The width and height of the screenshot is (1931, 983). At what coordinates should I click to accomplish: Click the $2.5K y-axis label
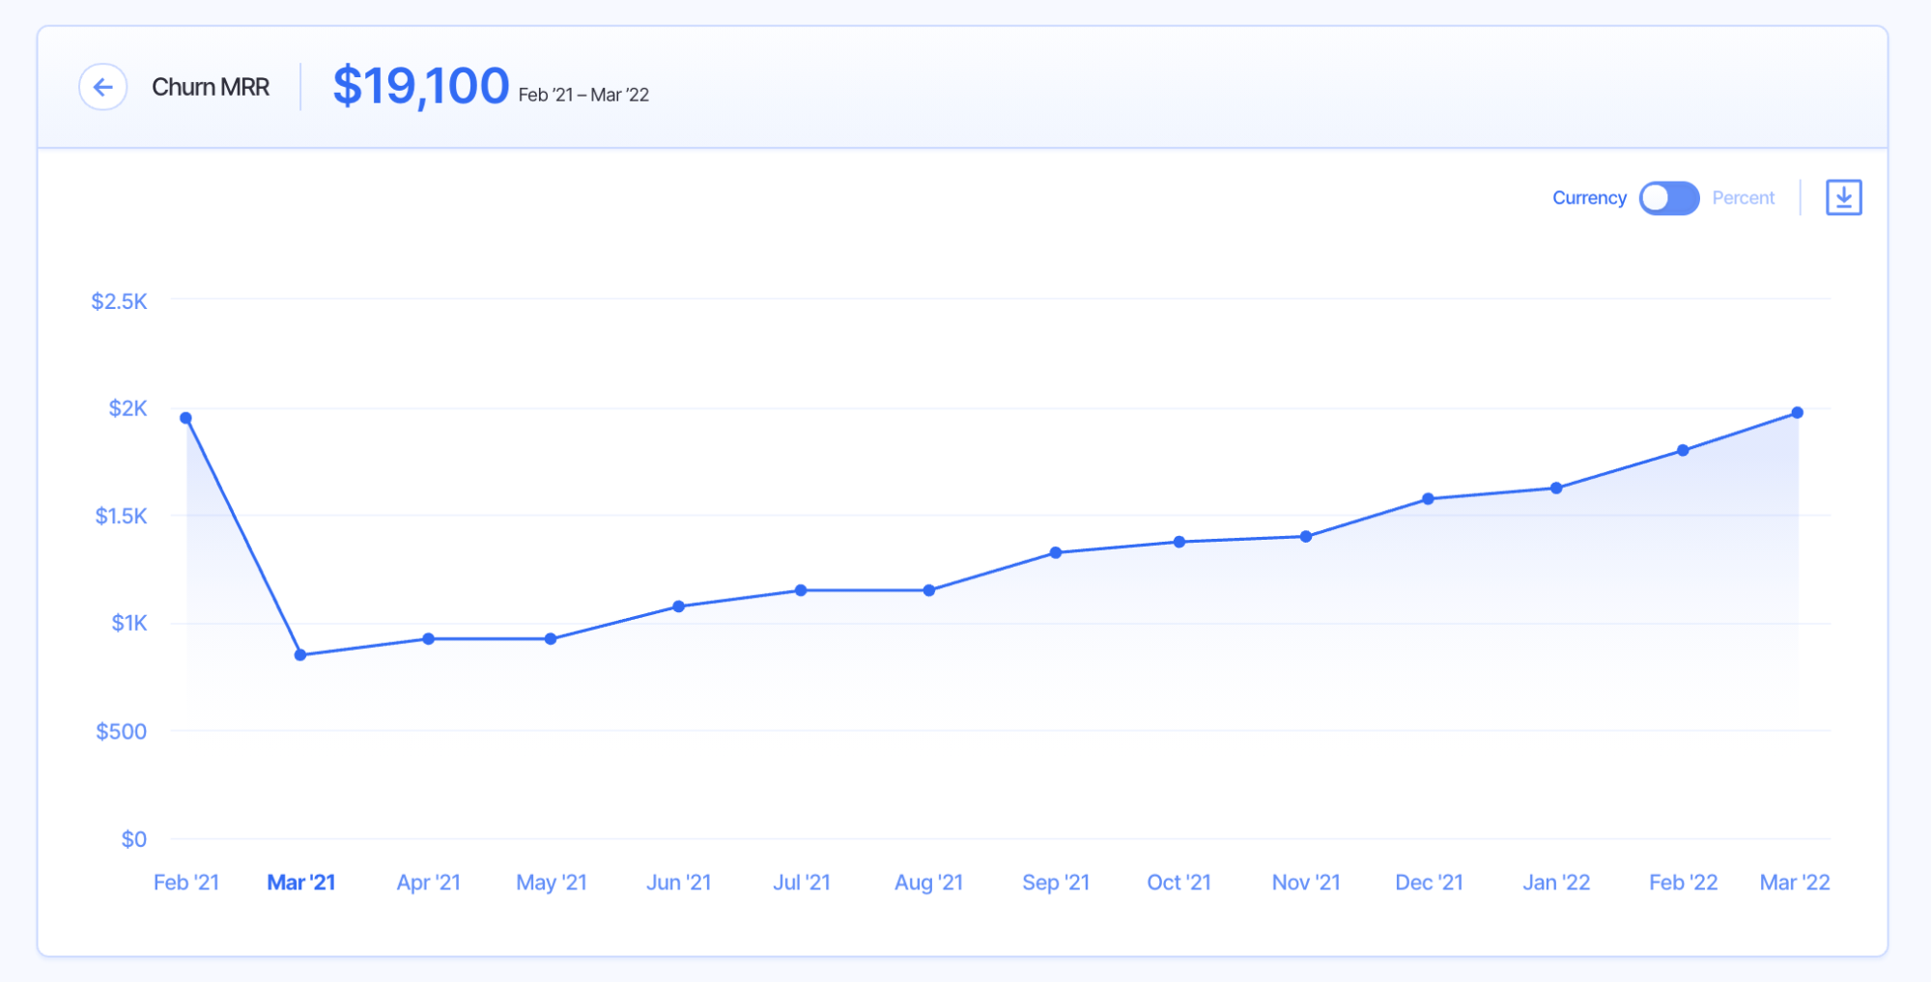[119, 301]
